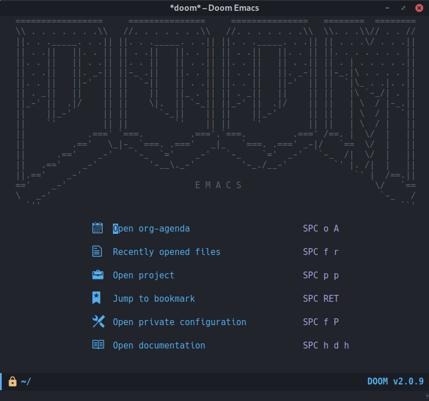The width and height of the screenshot is (429, 401).
Task: Click the document icon for recent files
Action: [x=97, y=252]
